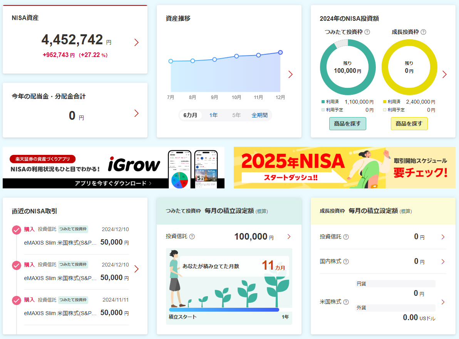Image resolution: width=459 pixels, height=339 pixels.
Task: Click yellow 利用済 2,400,000円 legend row
Action: (x=409, y=102)
